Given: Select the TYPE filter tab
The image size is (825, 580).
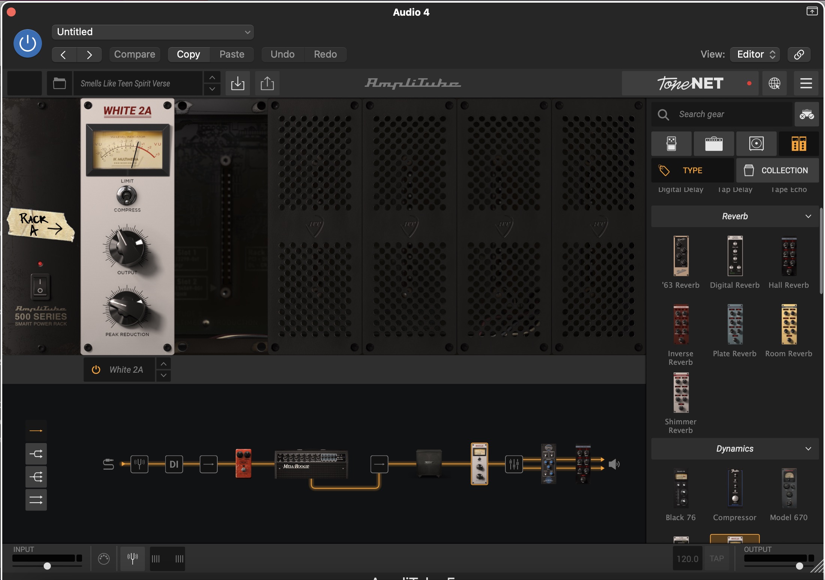Looking at the screenshot, I should pyautogui.click(x=692, y=170).
